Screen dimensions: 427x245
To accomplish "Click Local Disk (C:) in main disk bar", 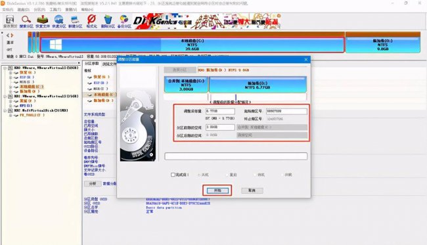I will pyautogui.click(x=192, y=45).
